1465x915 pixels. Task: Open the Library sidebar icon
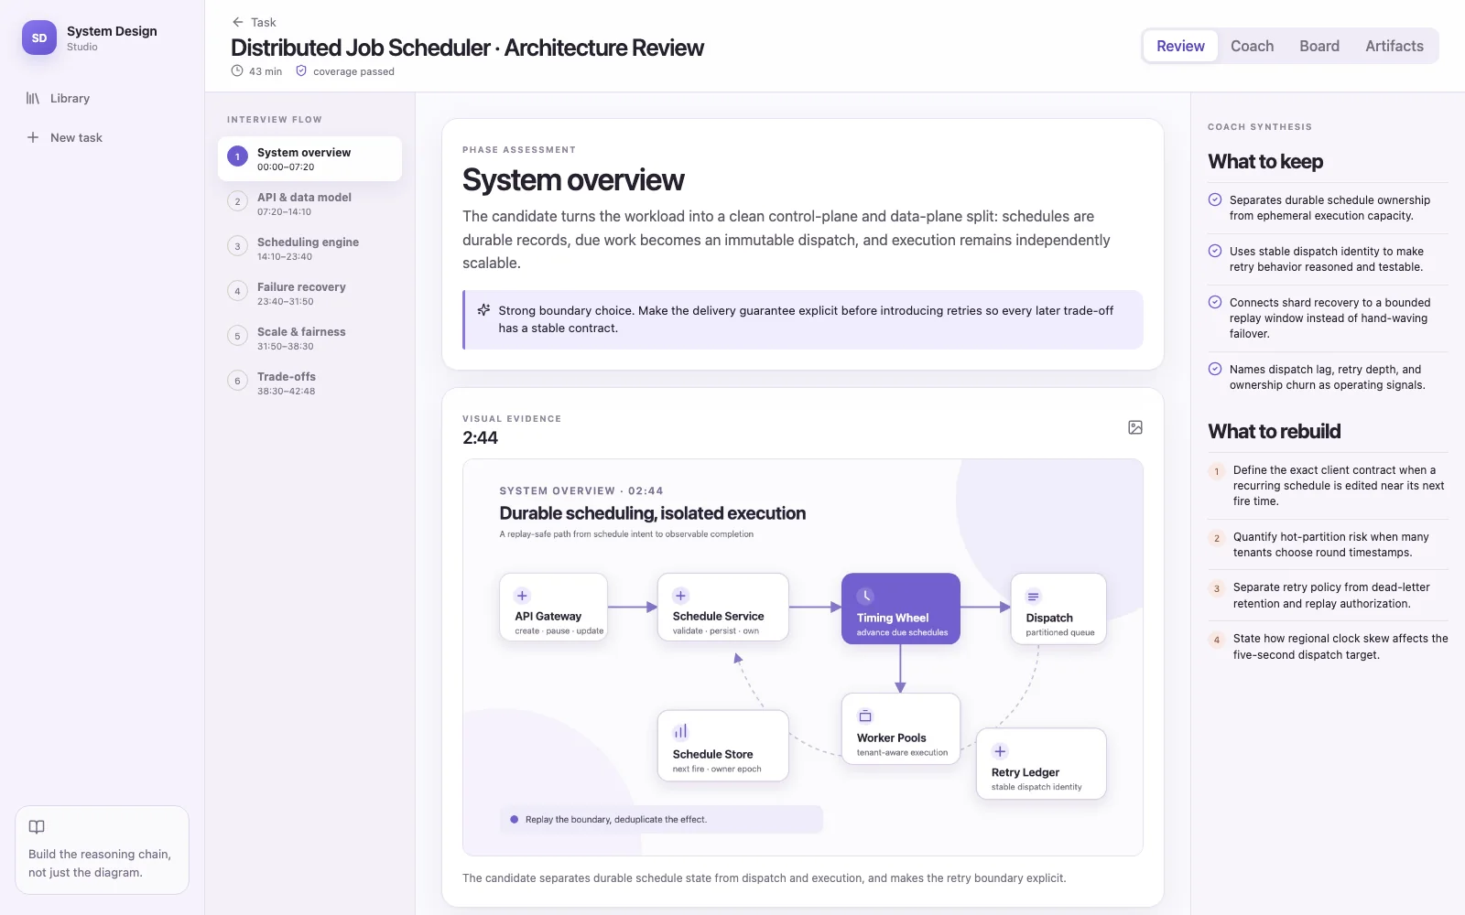coord(33,98)
